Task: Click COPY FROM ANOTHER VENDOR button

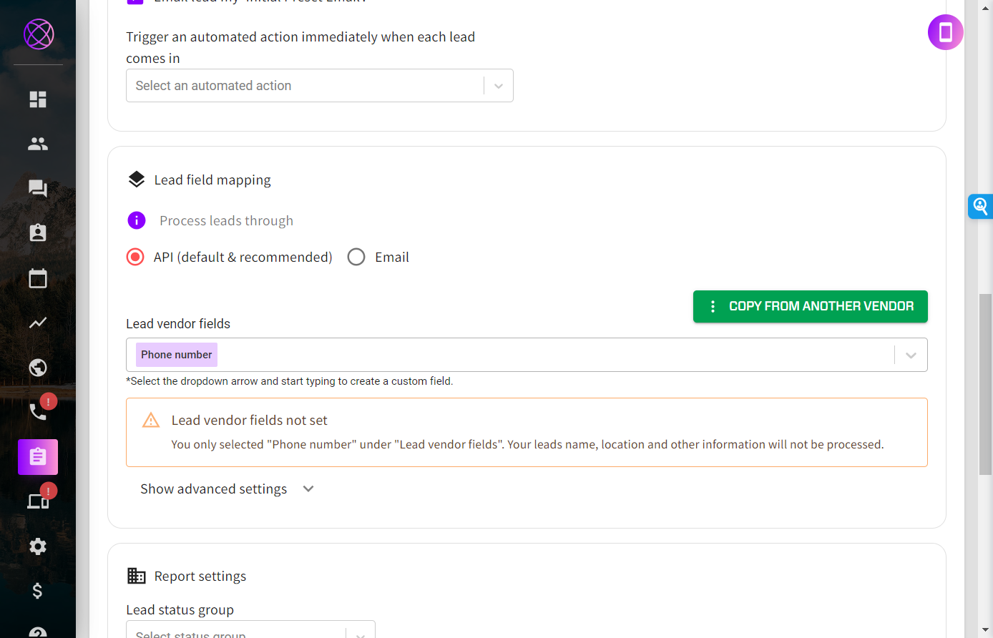Action: point(811,306)
